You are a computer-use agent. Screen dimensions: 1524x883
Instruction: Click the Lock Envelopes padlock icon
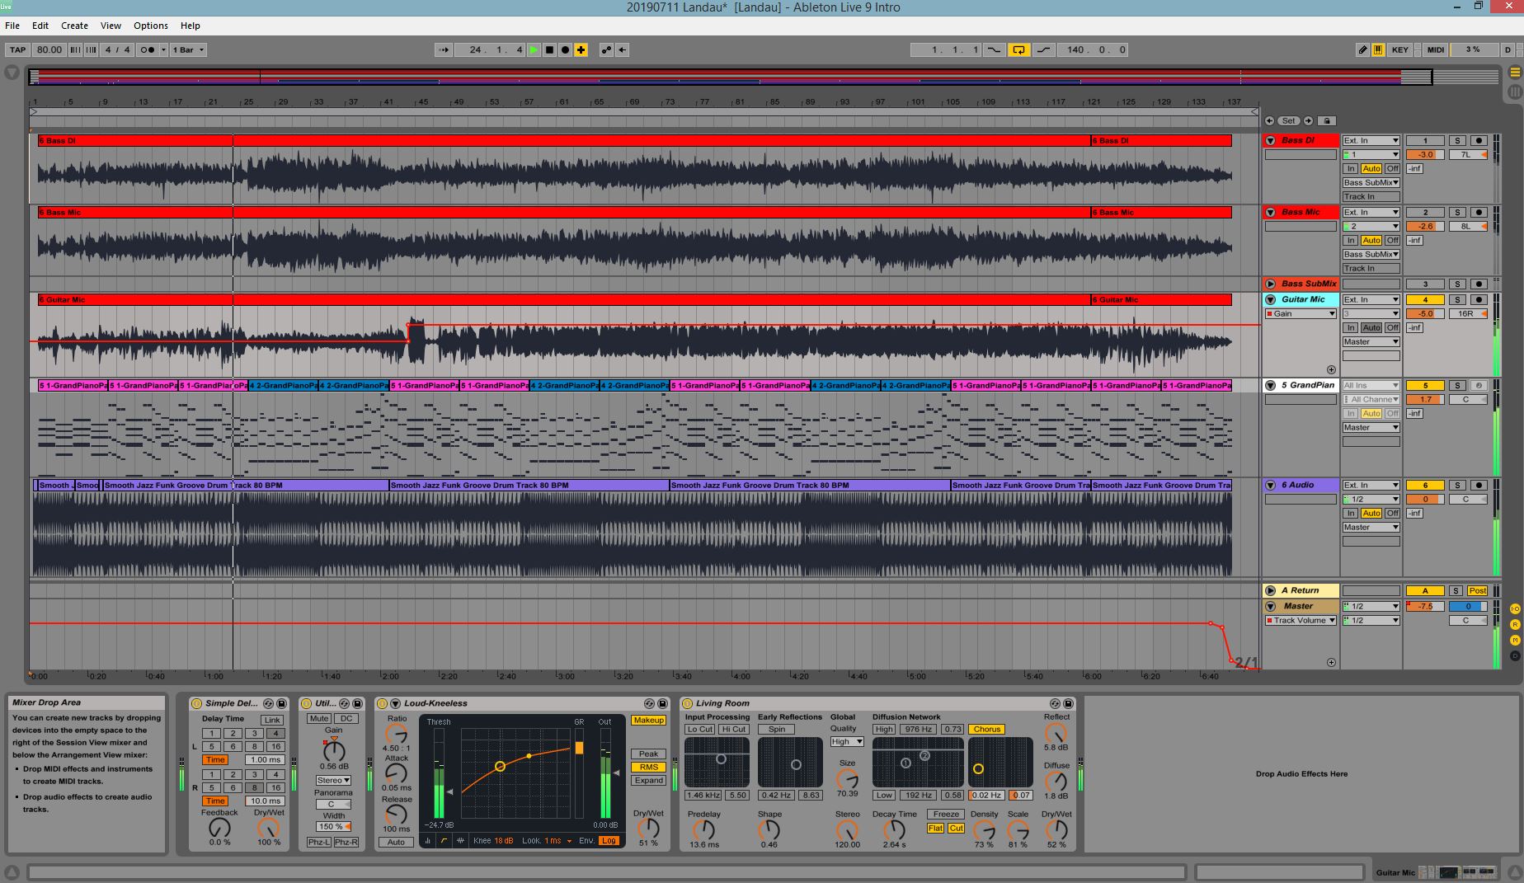tap(1326, 121)
